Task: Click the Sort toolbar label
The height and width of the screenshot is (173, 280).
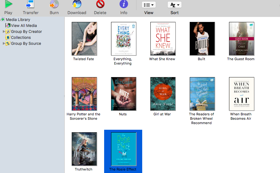Action: (175, 13)
